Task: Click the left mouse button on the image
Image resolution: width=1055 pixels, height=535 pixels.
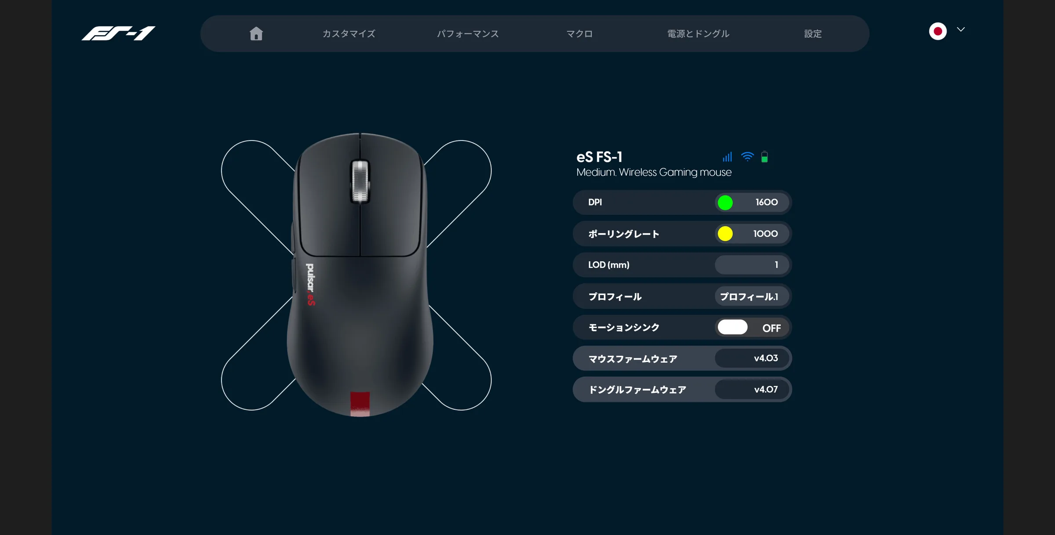Action: coord(330,198)
